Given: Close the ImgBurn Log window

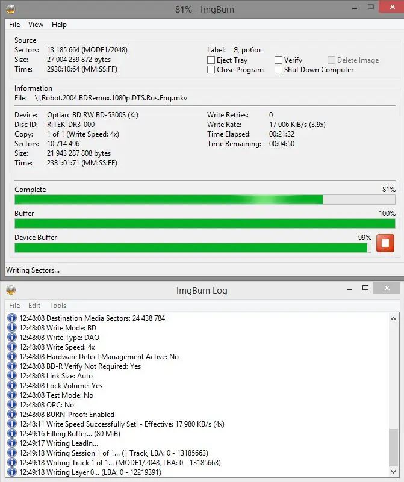Looking at the screenshot, I should coord(387,288).
